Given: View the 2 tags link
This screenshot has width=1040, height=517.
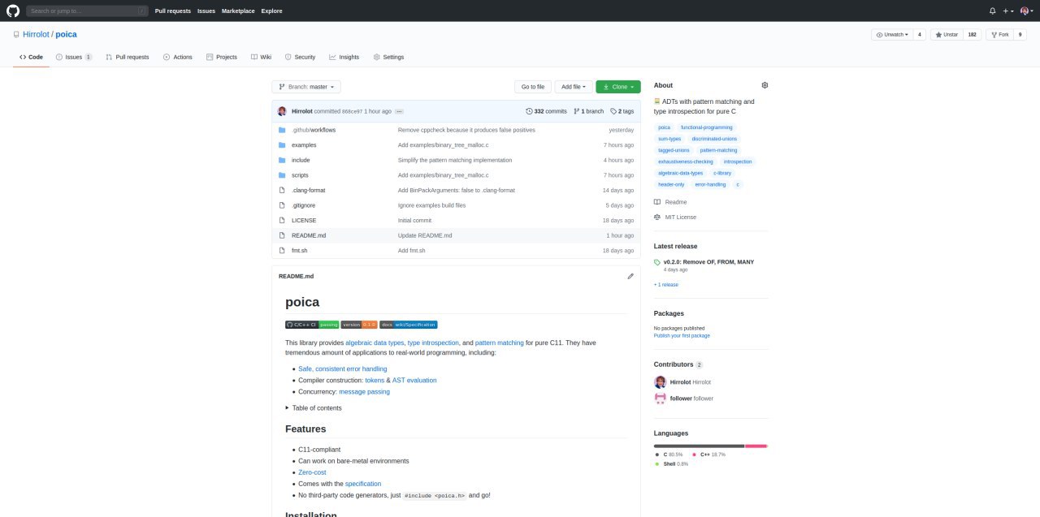Looking at the screenshot, I should point(622,111).
